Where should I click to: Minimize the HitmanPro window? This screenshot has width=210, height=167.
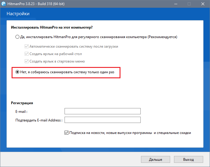(175, 4)
